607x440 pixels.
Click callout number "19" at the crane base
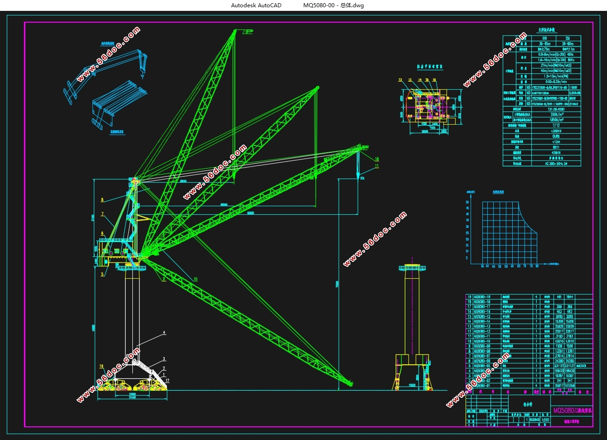click(x=101, y=366)
